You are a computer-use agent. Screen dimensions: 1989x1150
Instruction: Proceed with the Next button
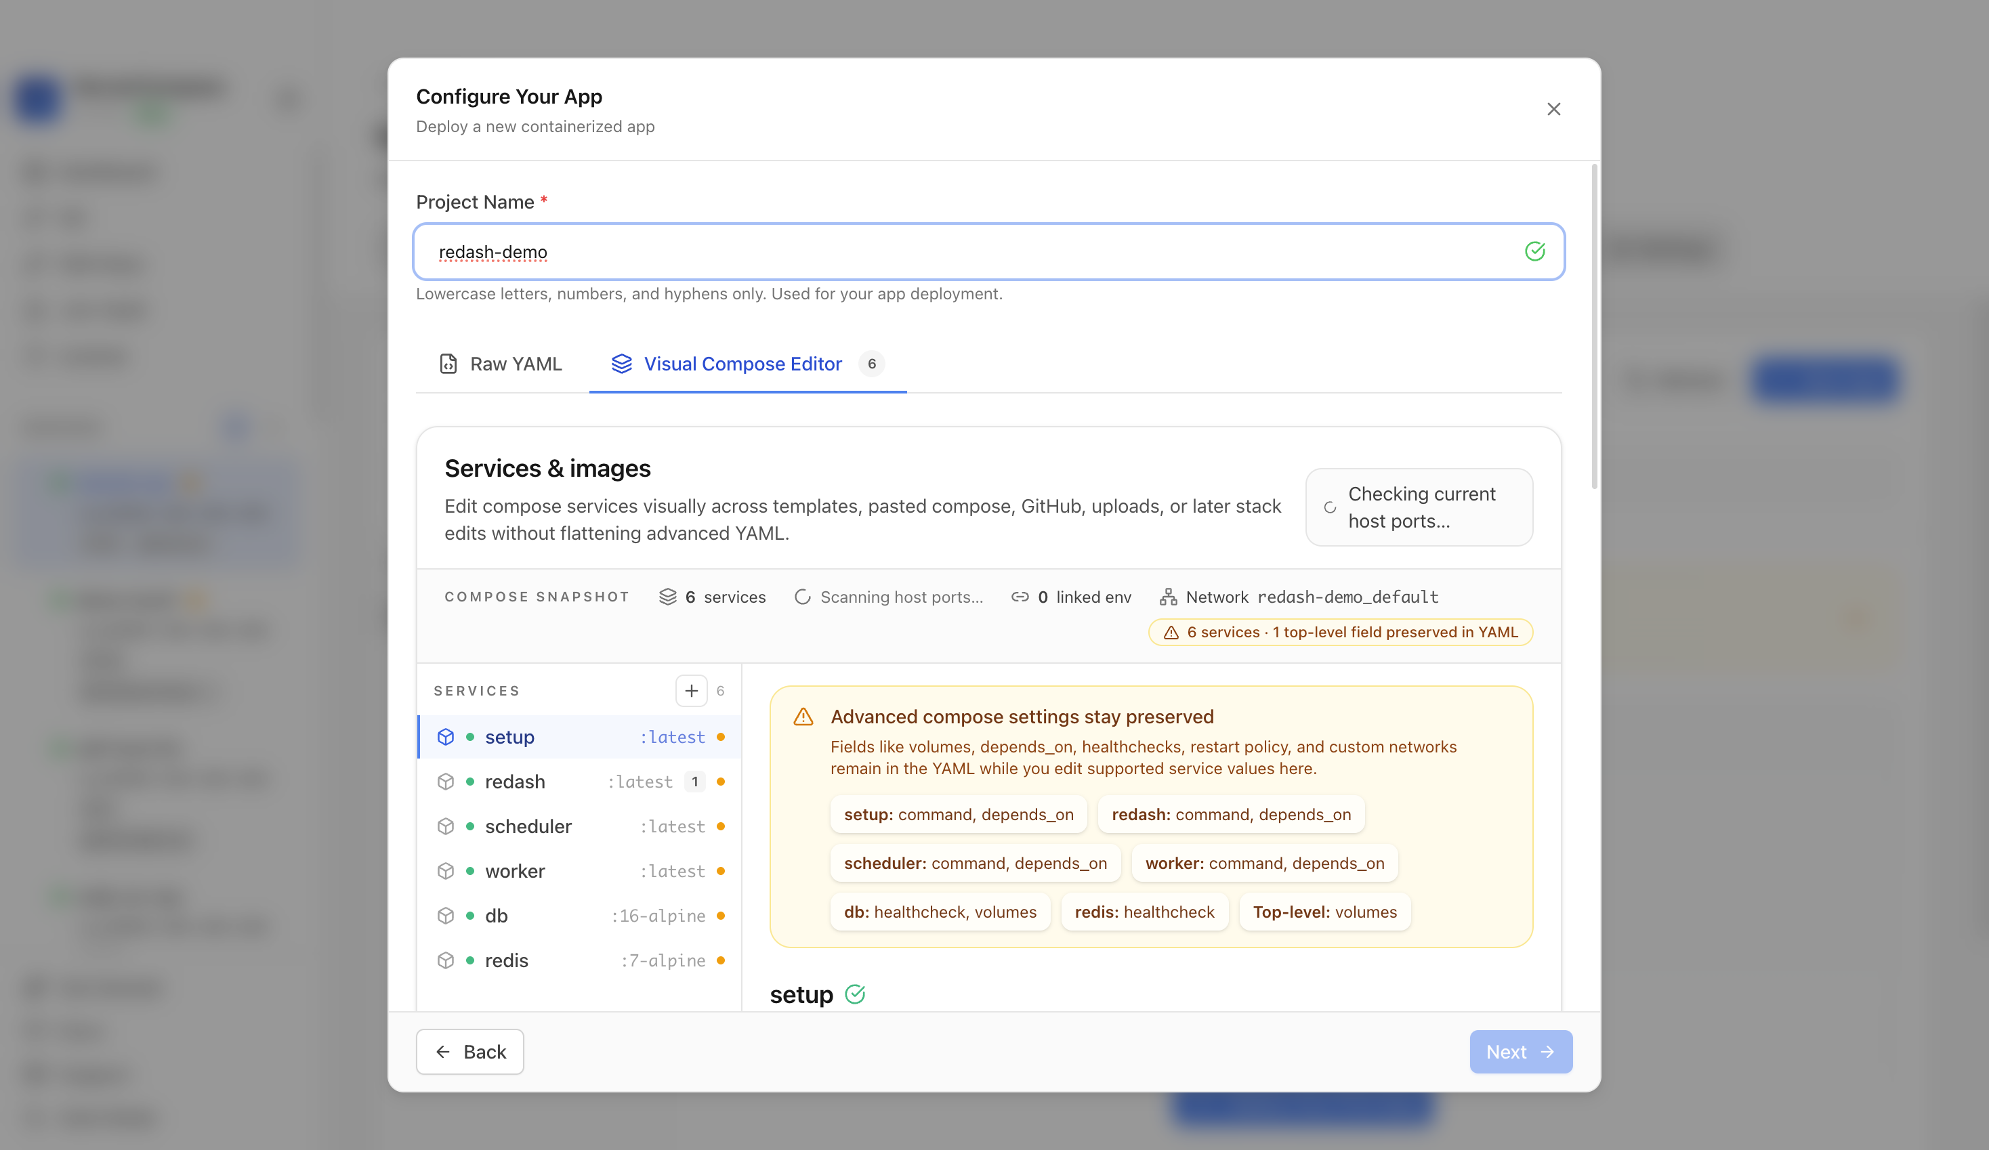coord(1520,1052)
